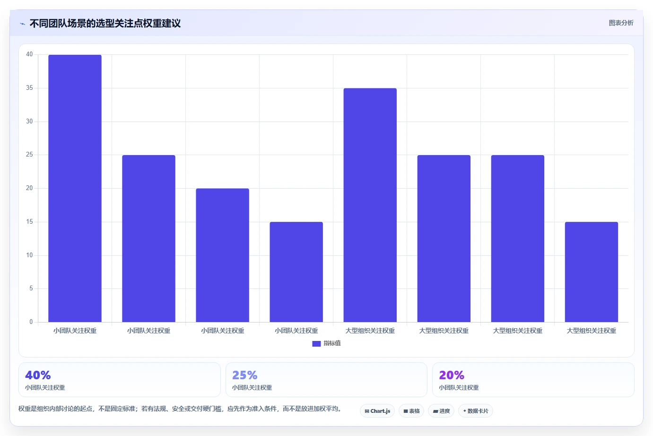Click the y-axis label 5
Viewport: 653px width, 436px height.
pos(31,288)
